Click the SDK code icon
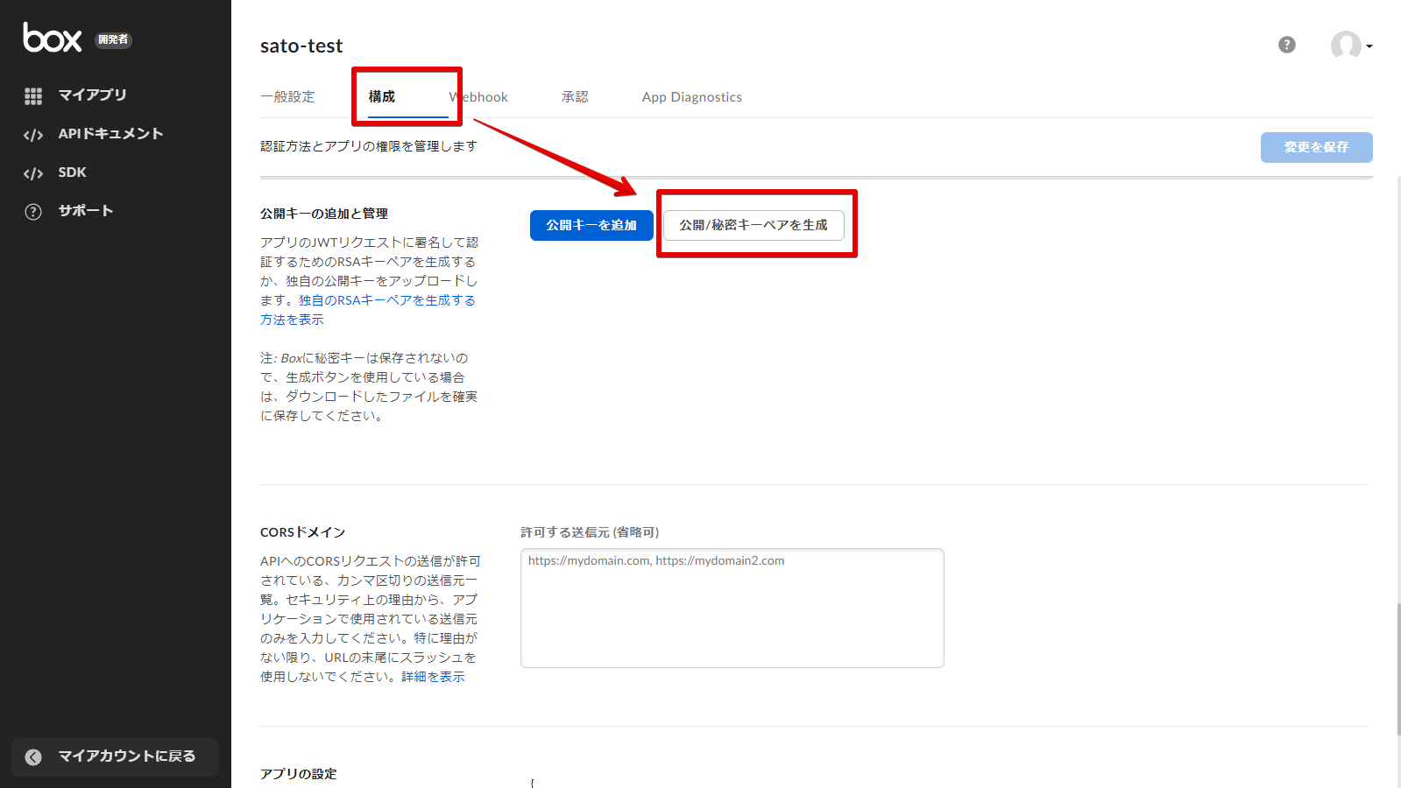 point(33,173)
